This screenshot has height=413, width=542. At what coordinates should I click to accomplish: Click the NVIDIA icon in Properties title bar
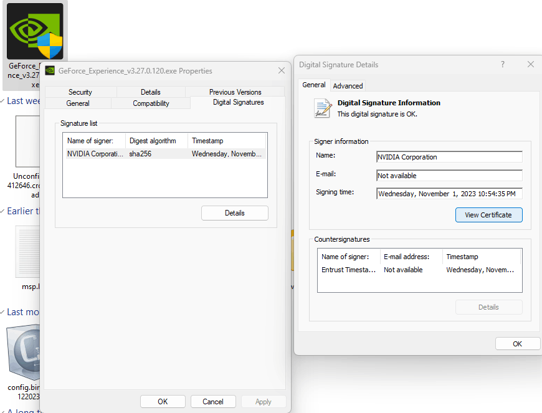point(50,70)
